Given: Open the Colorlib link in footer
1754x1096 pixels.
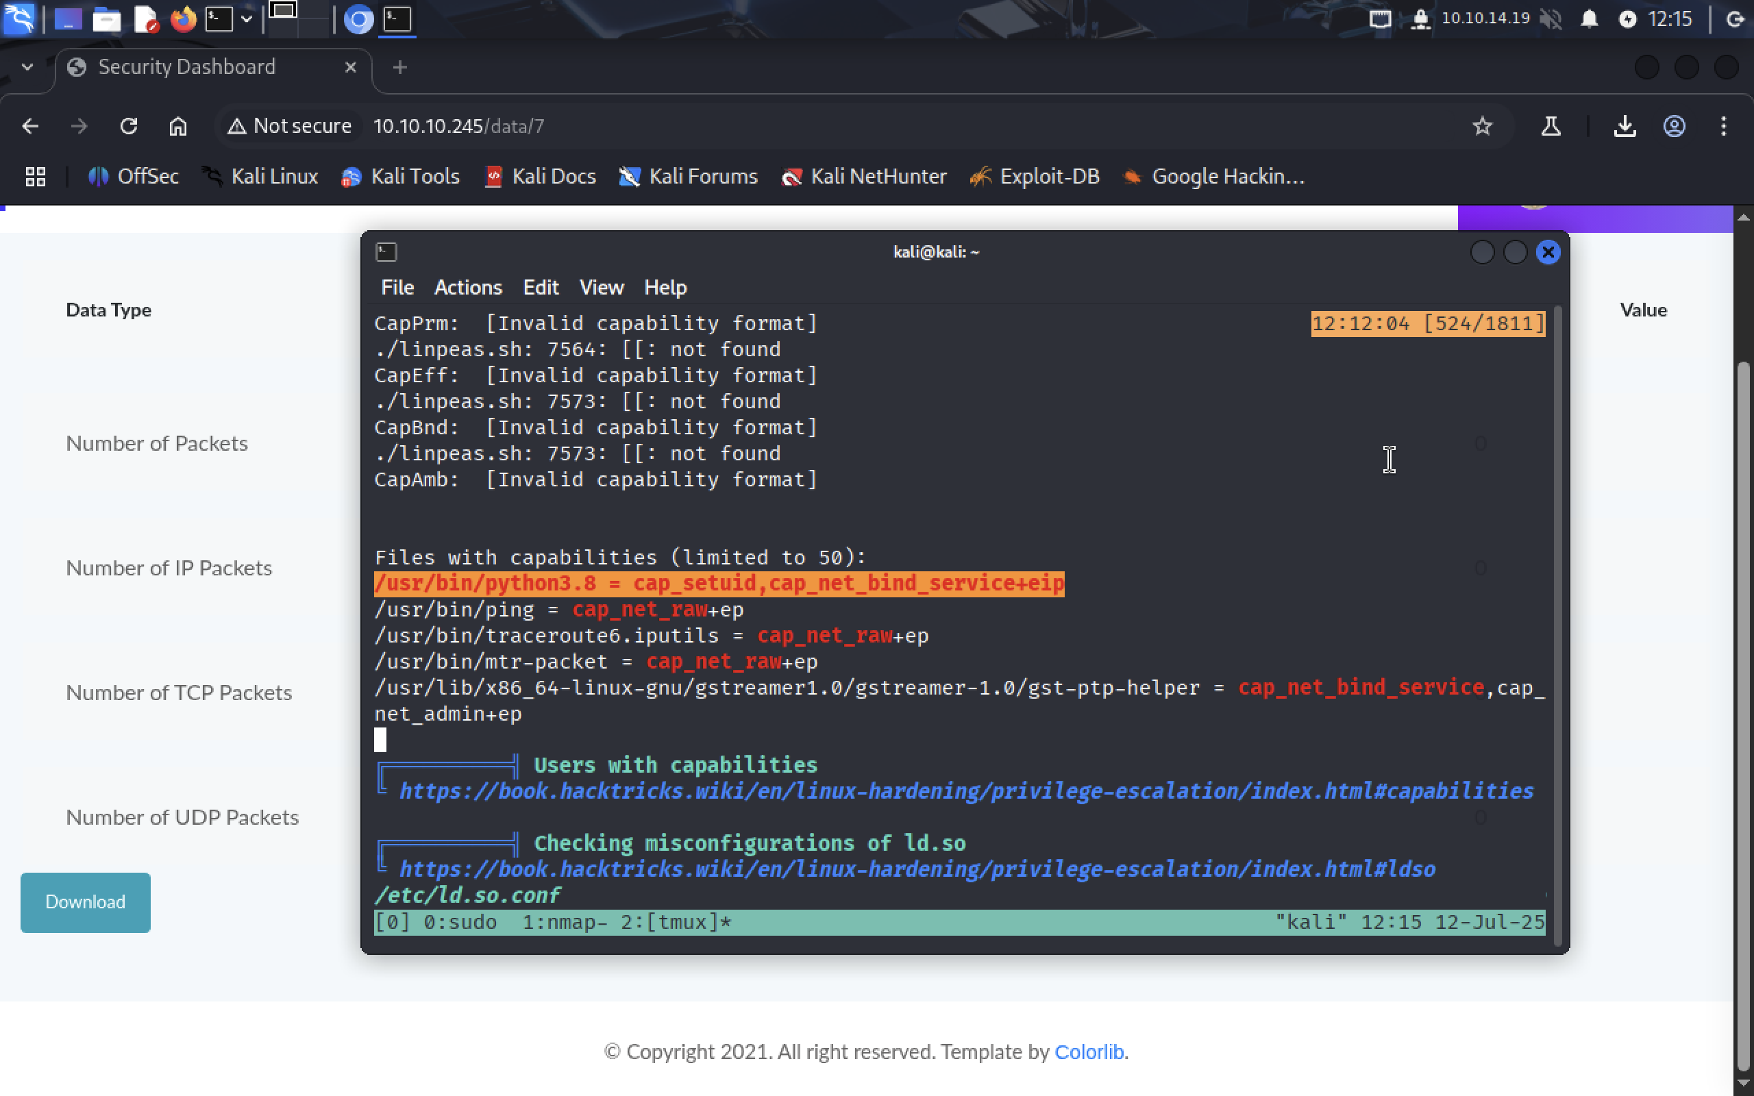Looking at the screenshot, I should 1089,1051.
